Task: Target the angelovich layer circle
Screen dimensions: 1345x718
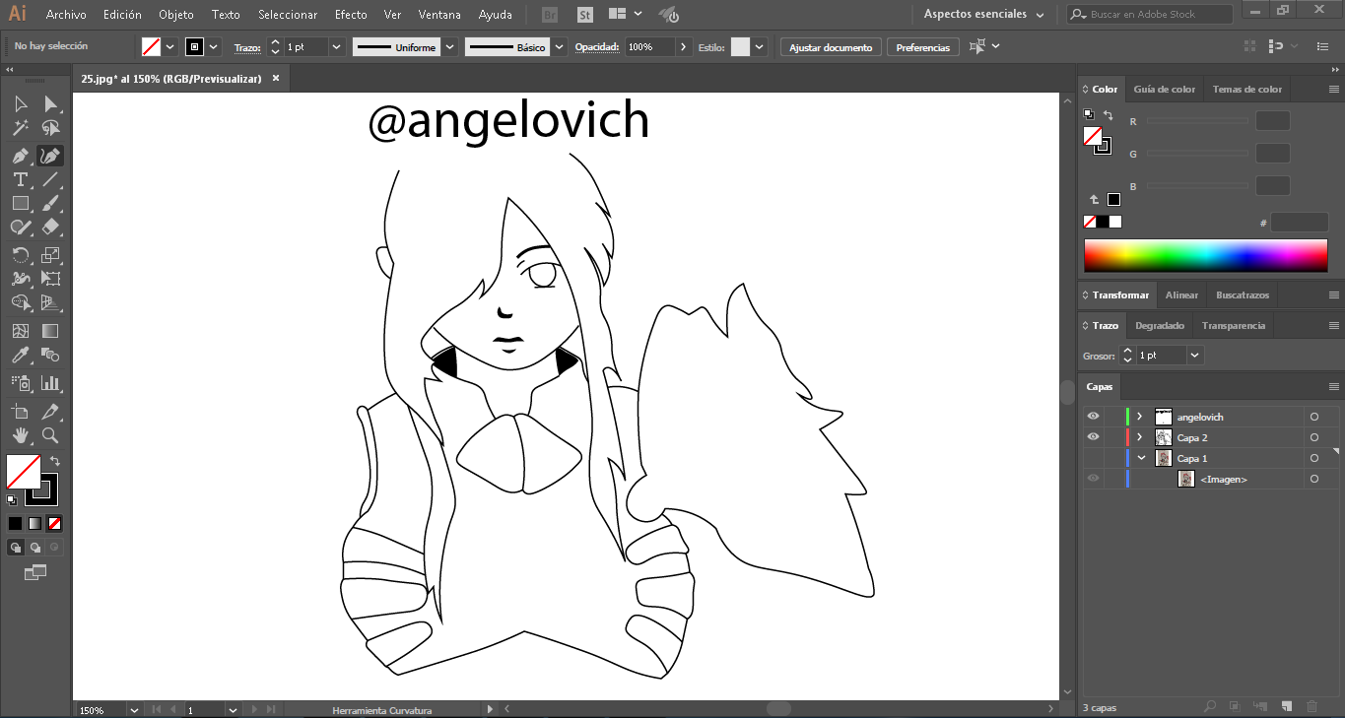Action: 1314,417
